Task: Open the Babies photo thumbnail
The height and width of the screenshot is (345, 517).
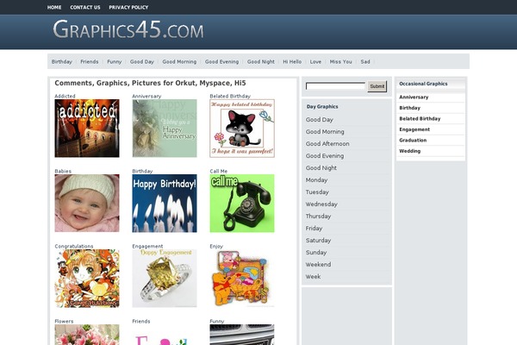Action: (x=87, y=203)
